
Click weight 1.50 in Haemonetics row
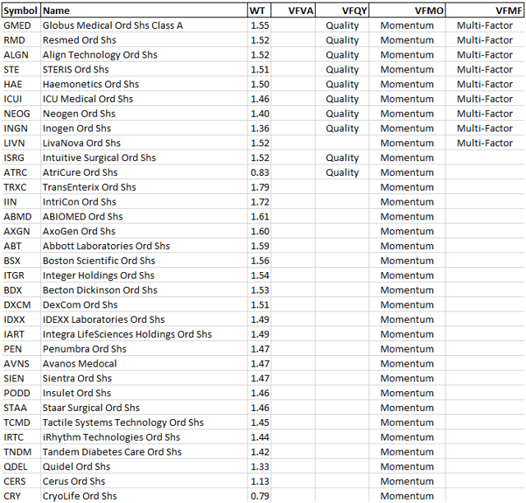[x=260, y=85]
